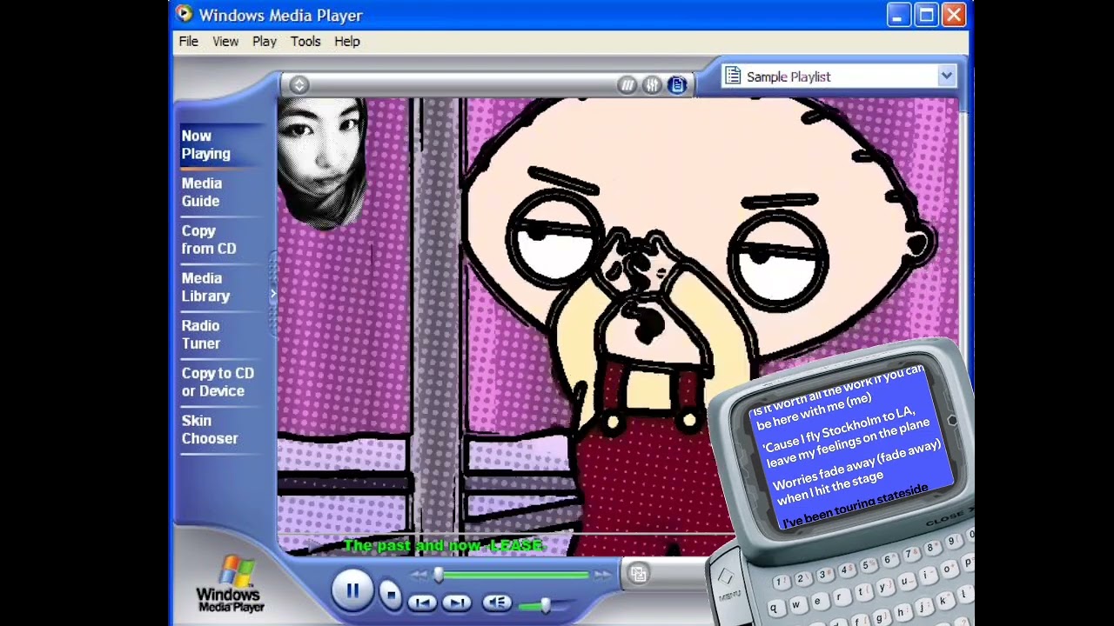
Task: Mute audio with the speaker button
Action: (x=496, y=602)
